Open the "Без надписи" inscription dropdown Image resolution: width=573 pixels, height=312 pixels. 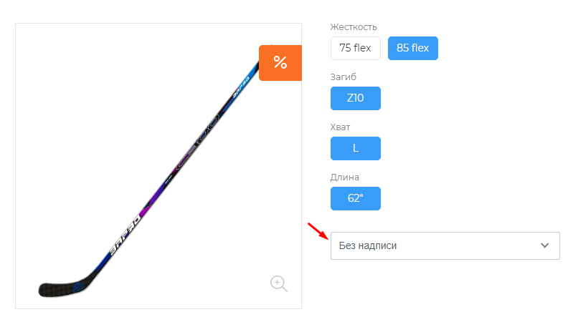tap(445, 245)
